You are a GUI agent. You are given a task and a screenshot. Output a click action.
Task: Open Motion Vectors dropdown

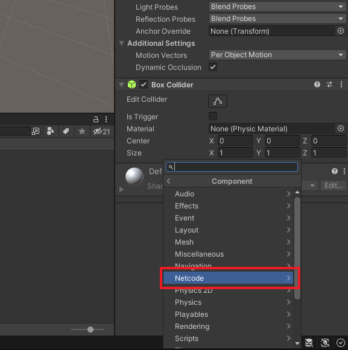(x=277, y=55)
